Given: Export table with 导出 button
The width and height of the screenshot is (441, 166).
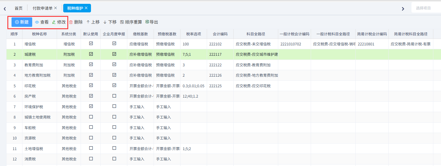Looking at the screenshot, I should tap(152, 22).
